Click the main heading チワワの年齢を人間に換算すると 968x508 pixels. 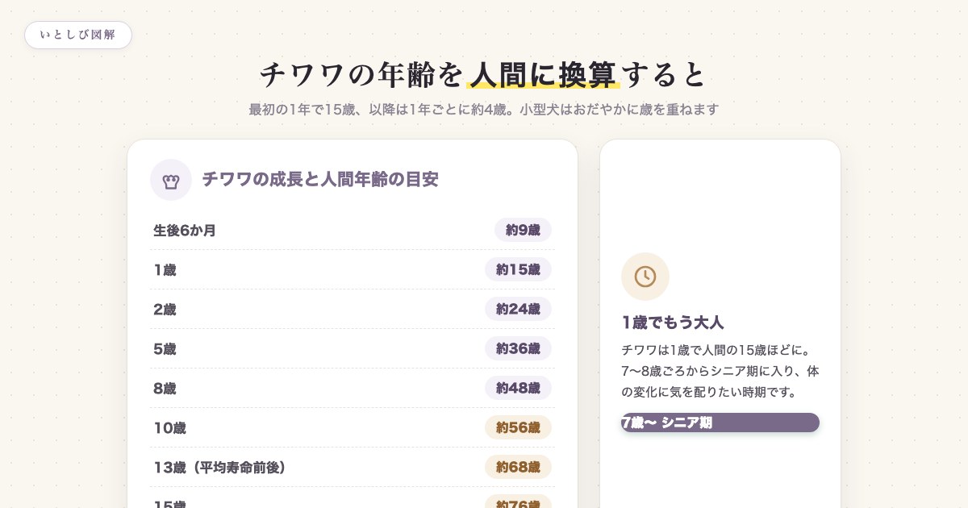pyautogui.click(x=483, y=74)
